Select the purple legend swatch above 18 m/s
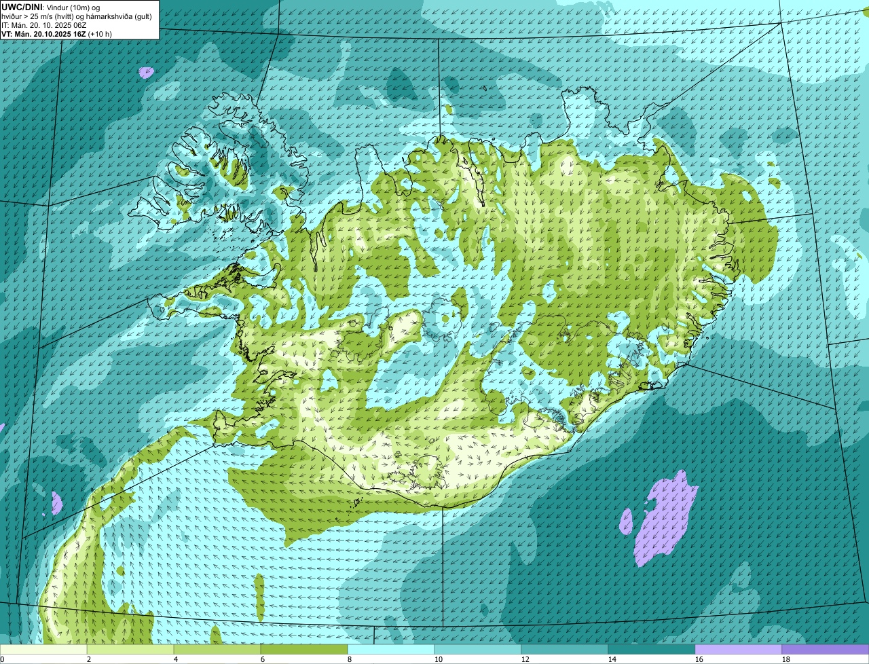This screenshot has width=869, height=664. 826,649
